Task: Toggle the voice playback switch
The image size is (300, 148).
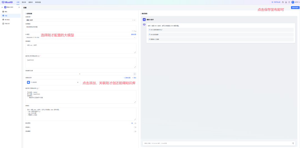Action: point(135,131)
